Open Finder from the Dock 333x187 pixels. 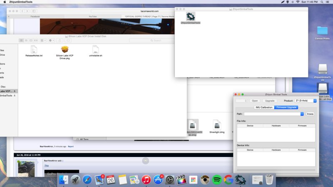(x=64, y=180)
